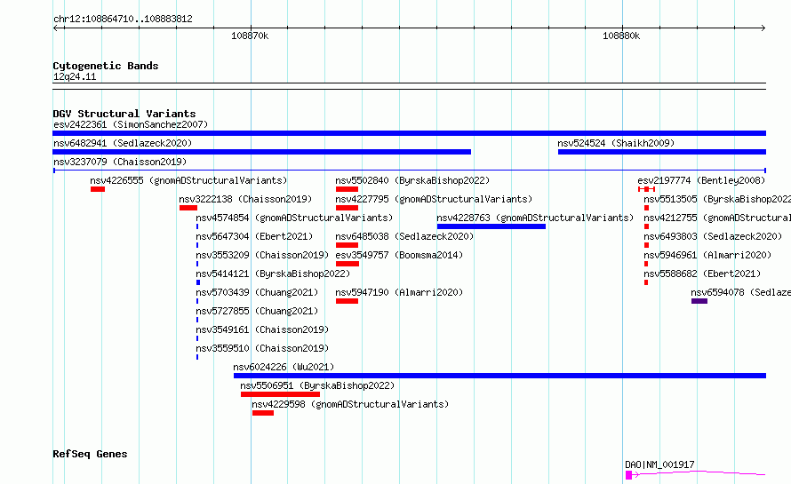
Task: Select the nsv3553209 (Chaisson2019) label
Action: [262, 255]
